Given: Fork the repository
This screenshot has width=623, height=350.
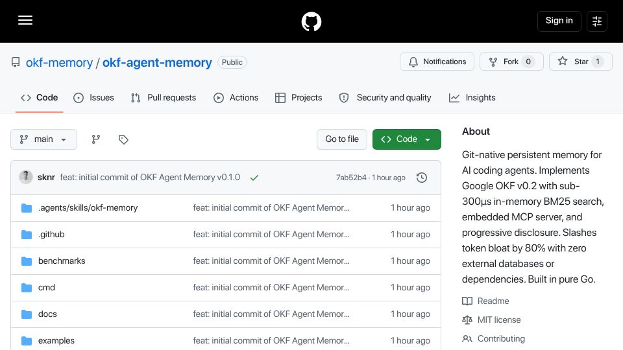Looking at the screenshot, I should click(511, 62).
